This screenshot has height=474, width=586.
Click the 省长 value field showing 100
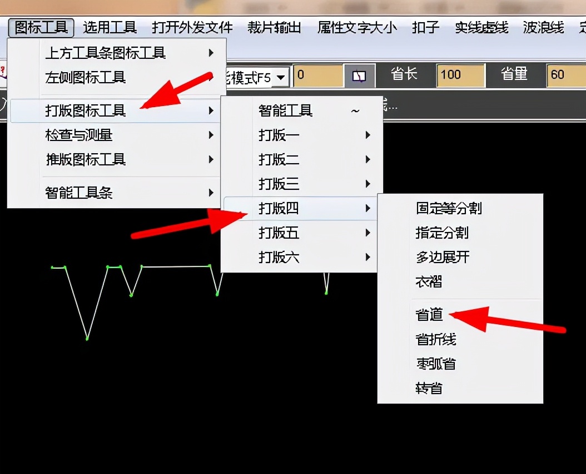tap(460, 76)
